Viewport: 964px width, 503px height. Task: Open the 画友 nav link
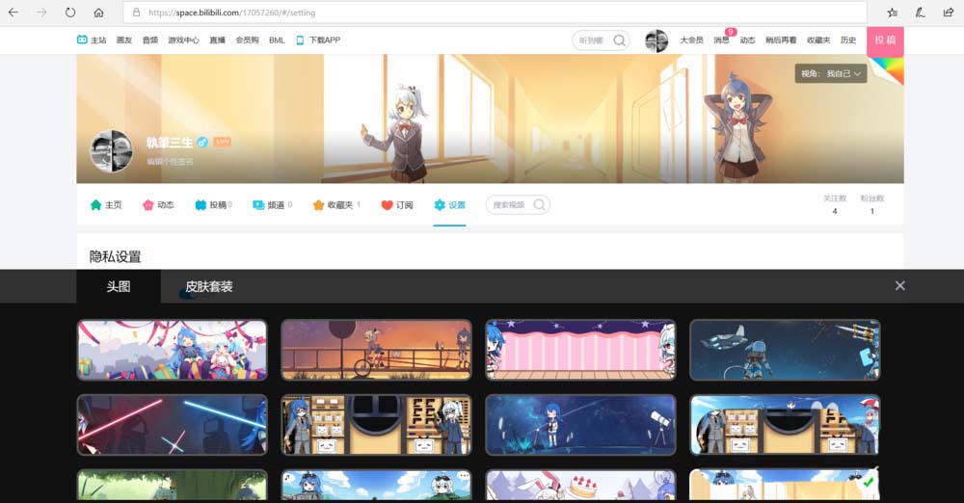coord(124,40)
